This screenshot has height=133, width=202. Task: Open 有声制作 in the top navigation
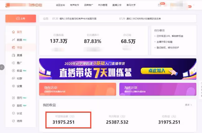point(75,5)
